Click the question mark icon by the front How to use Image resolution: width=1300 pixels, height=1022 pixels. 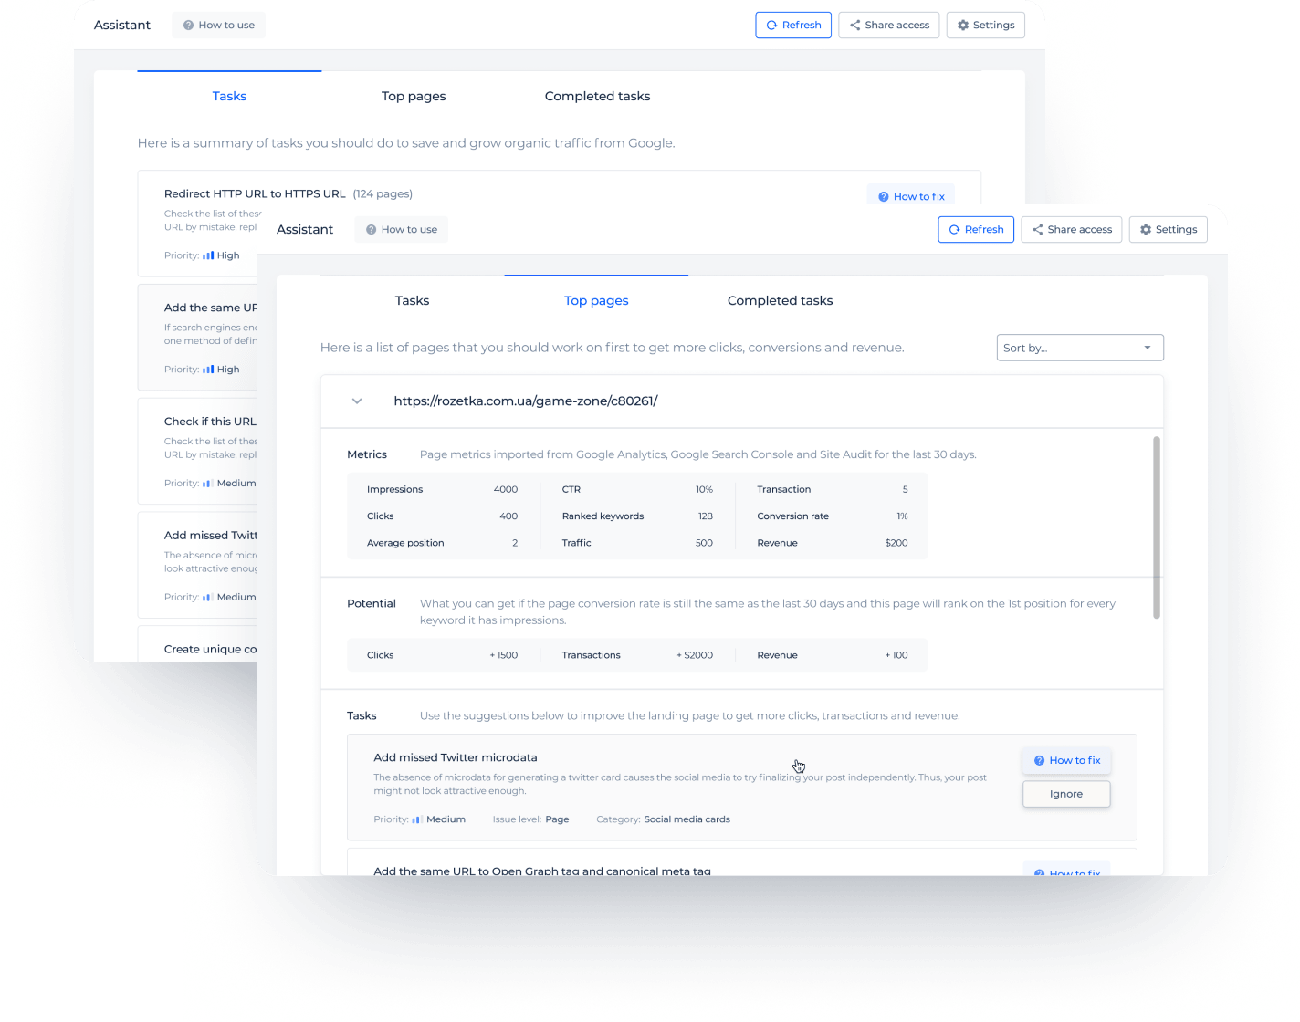click(372, 230)
